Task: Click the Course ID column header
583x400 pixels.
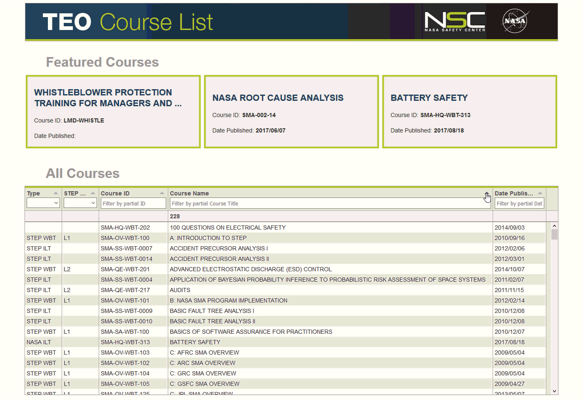Action: point(115,193)
